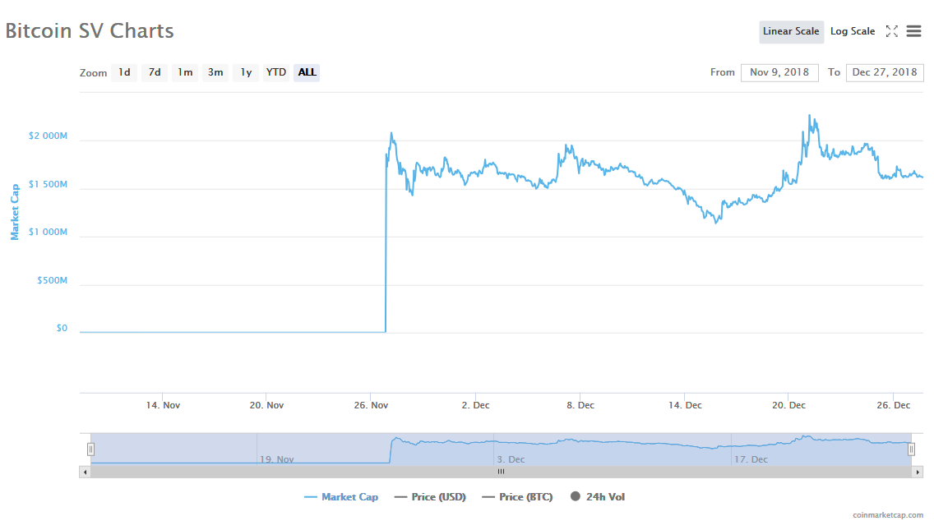The height and width of the screenshot is (530, 934).
Task: Grab the left navigator range handle
Action: click(x=90, y=449)
